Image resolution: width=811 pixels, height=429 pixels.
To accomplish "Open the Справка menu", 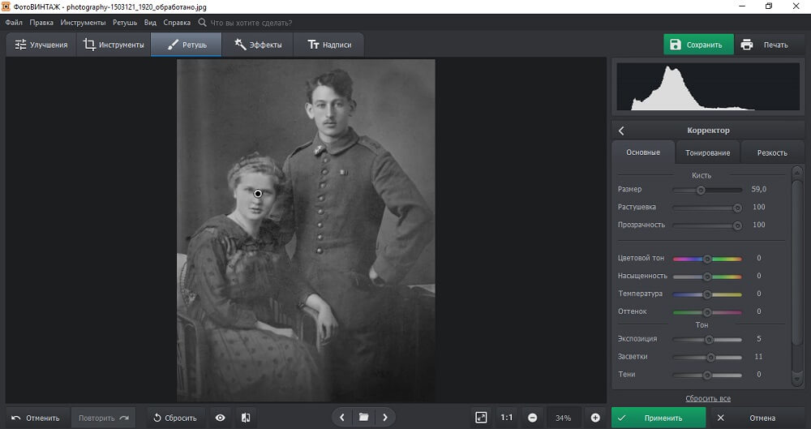I will pyautogui.click(x=177, y=23).
